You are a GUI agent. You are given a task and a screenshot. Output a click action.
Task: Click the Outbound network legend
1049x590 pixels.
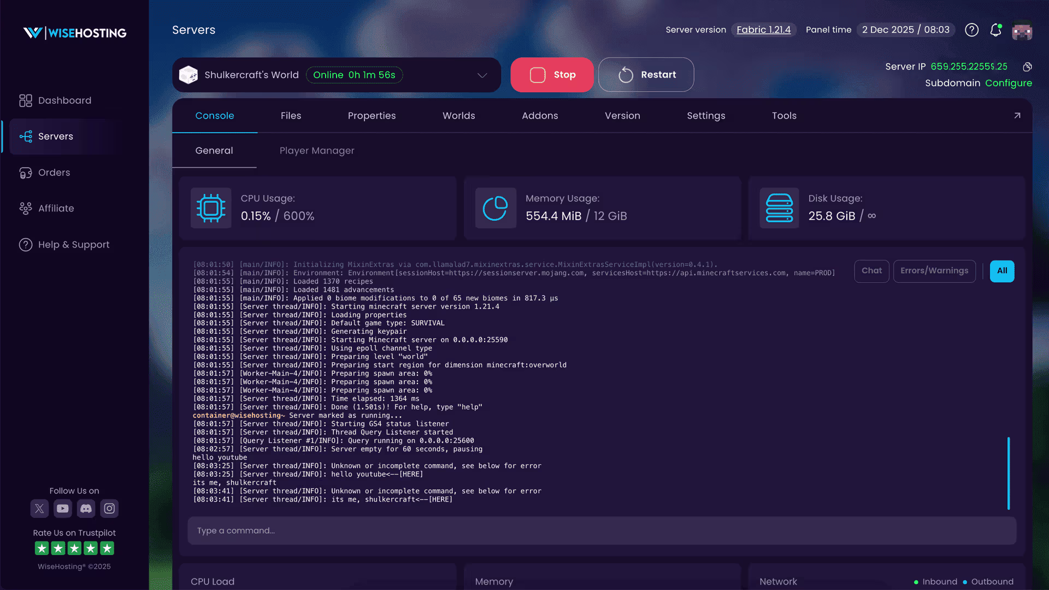[988, 582]
